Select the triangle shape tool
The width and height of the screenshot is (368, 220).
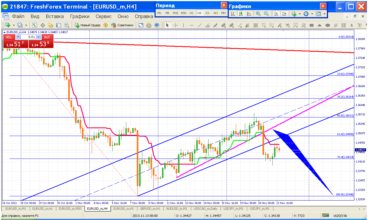[x=320, y=25]
